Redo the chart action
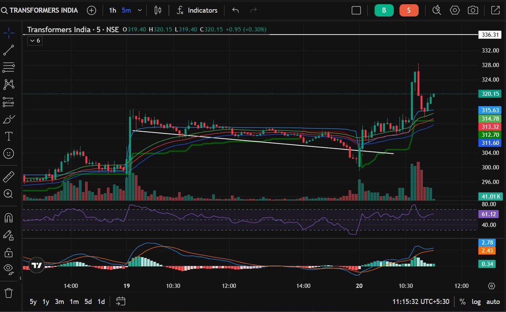Screen dimensions: 506x312 (x=253, y=10)
